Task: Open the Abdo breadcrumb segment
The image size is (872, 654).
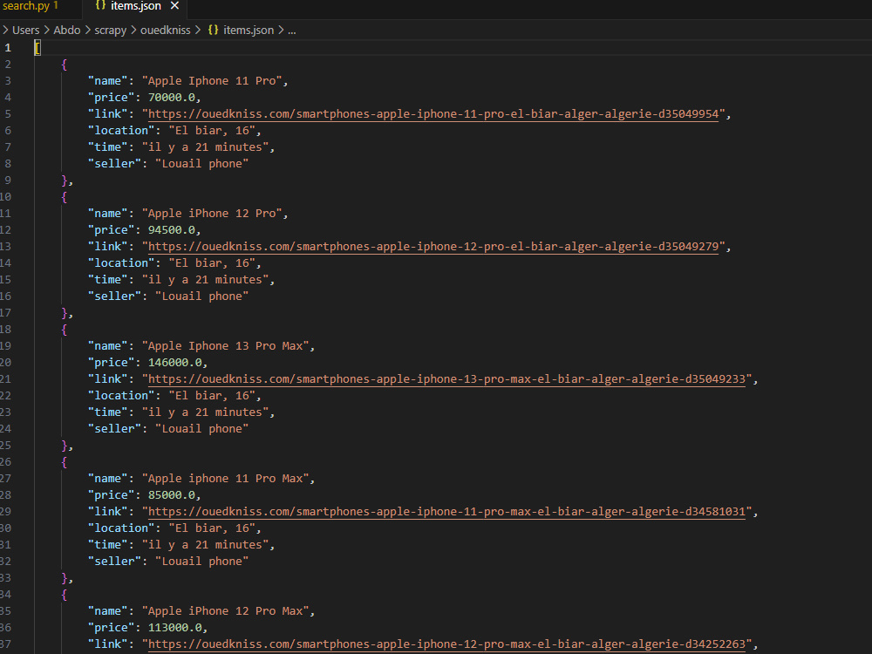Action: (x=67, y=30)
